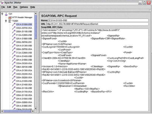The width and height of the screenshot is (152, 114).
Task: Click the <CustLangPref>EN</CustLangPref> text
Action: pyautogui.click(x=125, y=58)
